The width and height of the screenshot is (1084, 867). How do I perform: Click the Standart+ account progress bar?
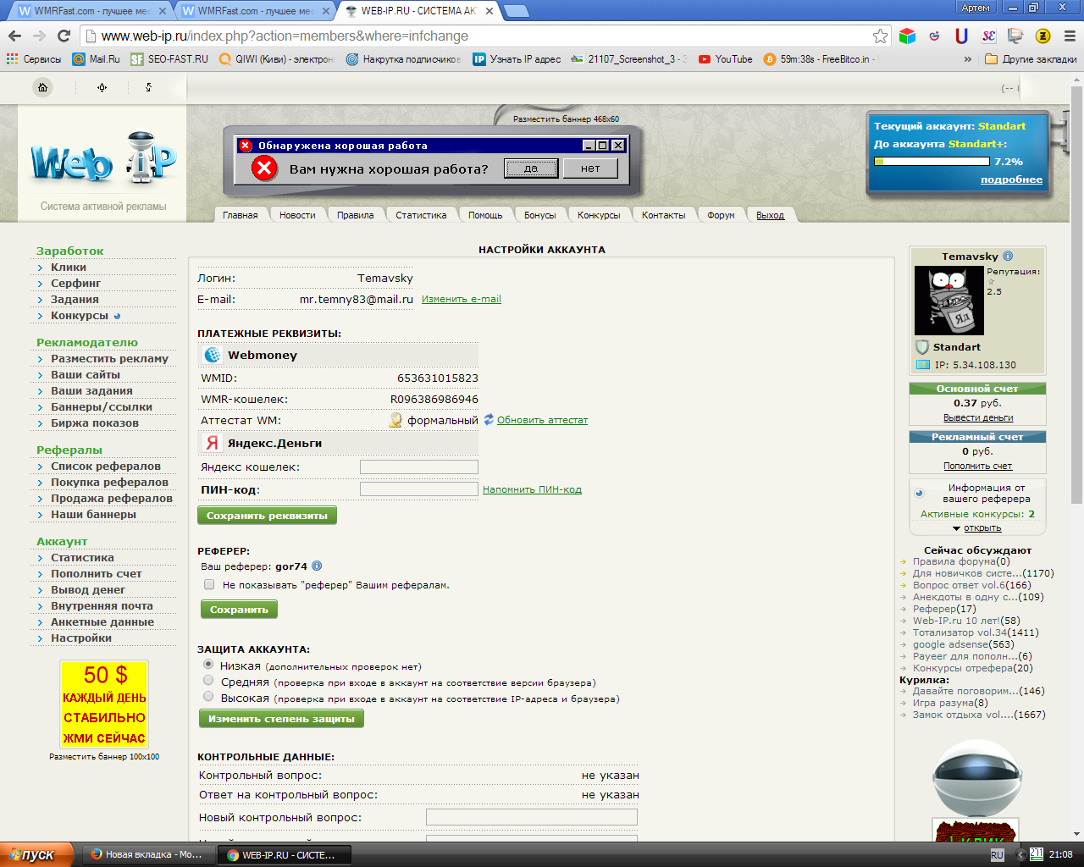(x=932, y=161)
